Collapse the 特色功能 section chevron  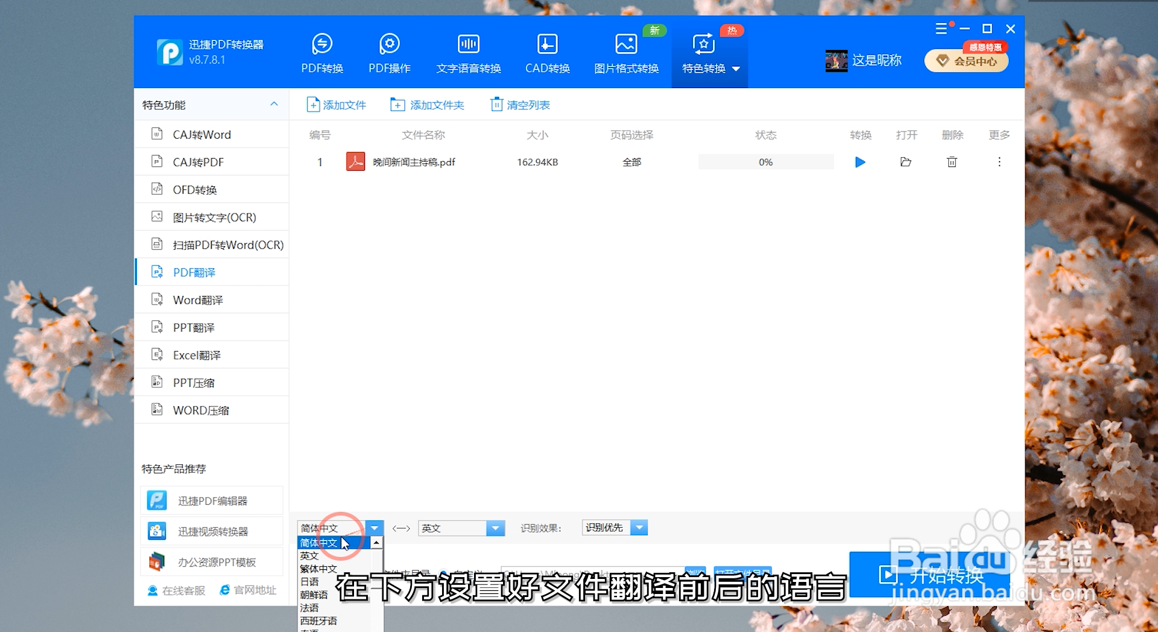coord(274,104)
